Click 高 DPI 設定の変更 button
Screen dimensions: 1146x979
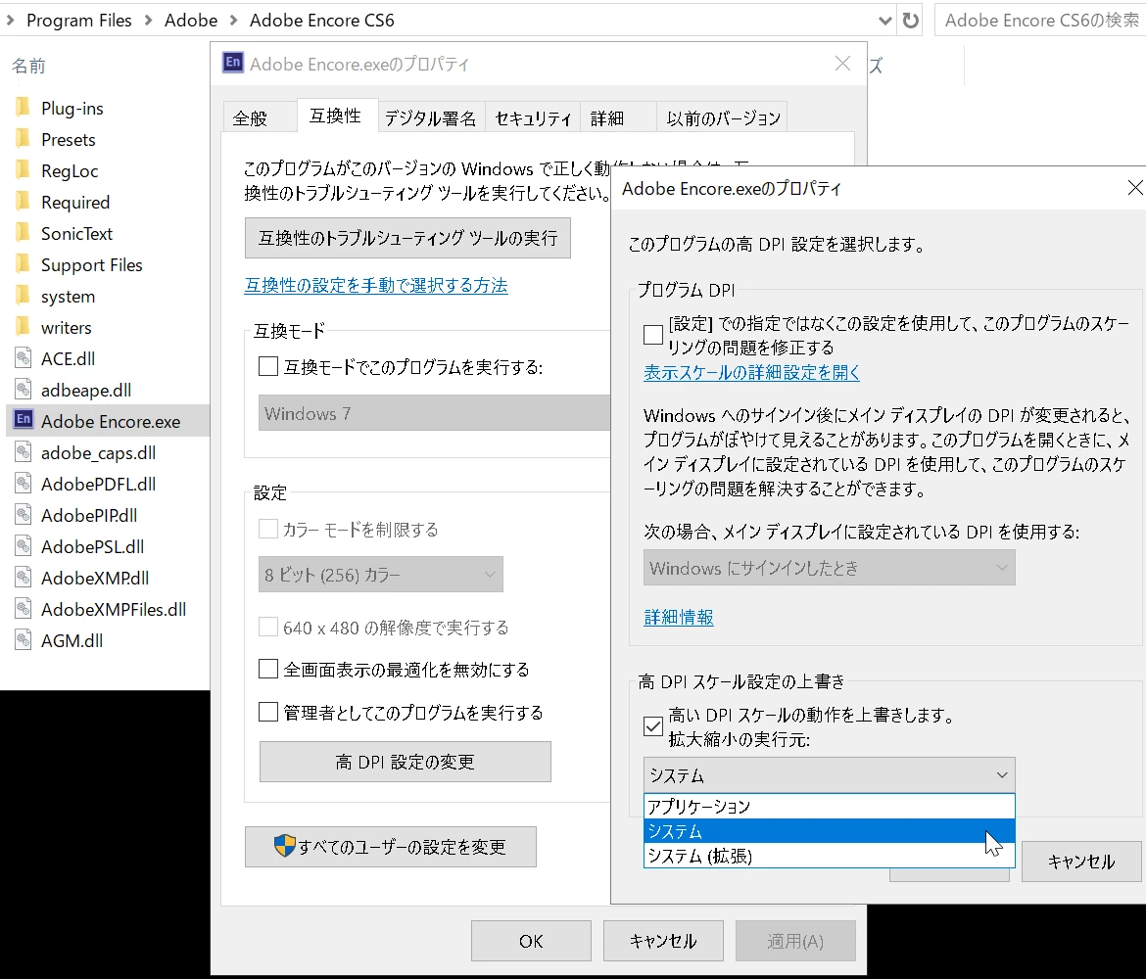coord(406,762)
